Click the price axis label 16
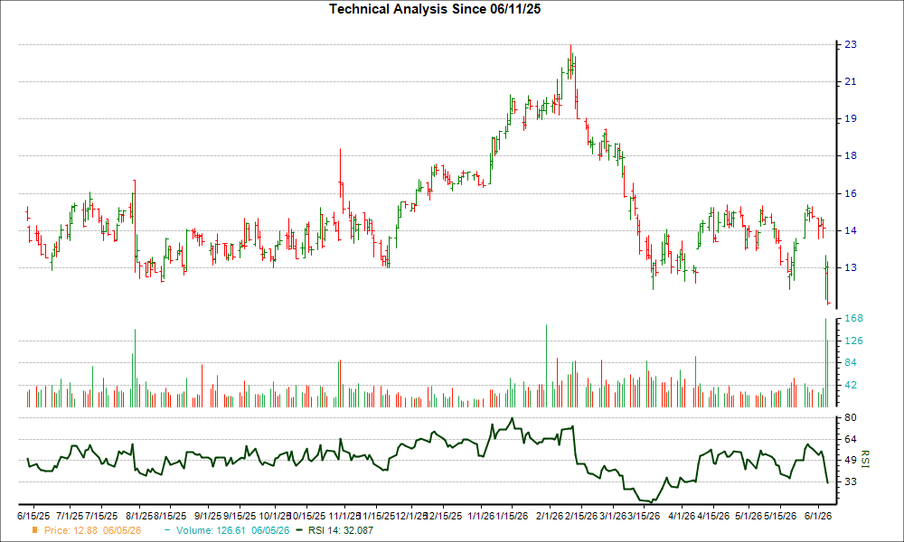This screenshot has width=904, height=542. pos(851,193)
